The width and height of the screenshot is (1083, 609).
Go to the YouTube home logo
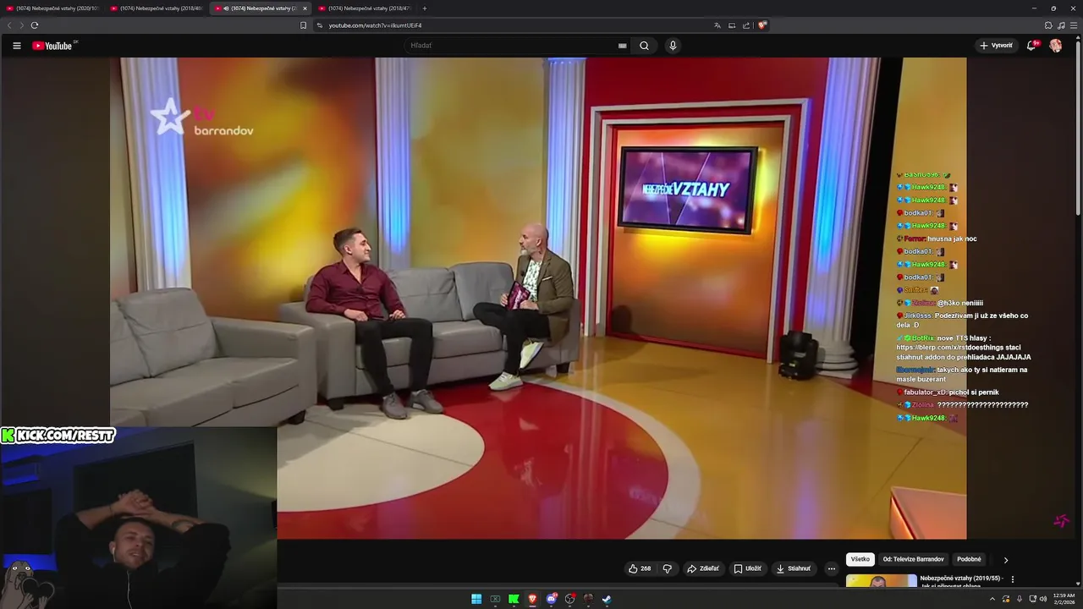coord(52,46)
